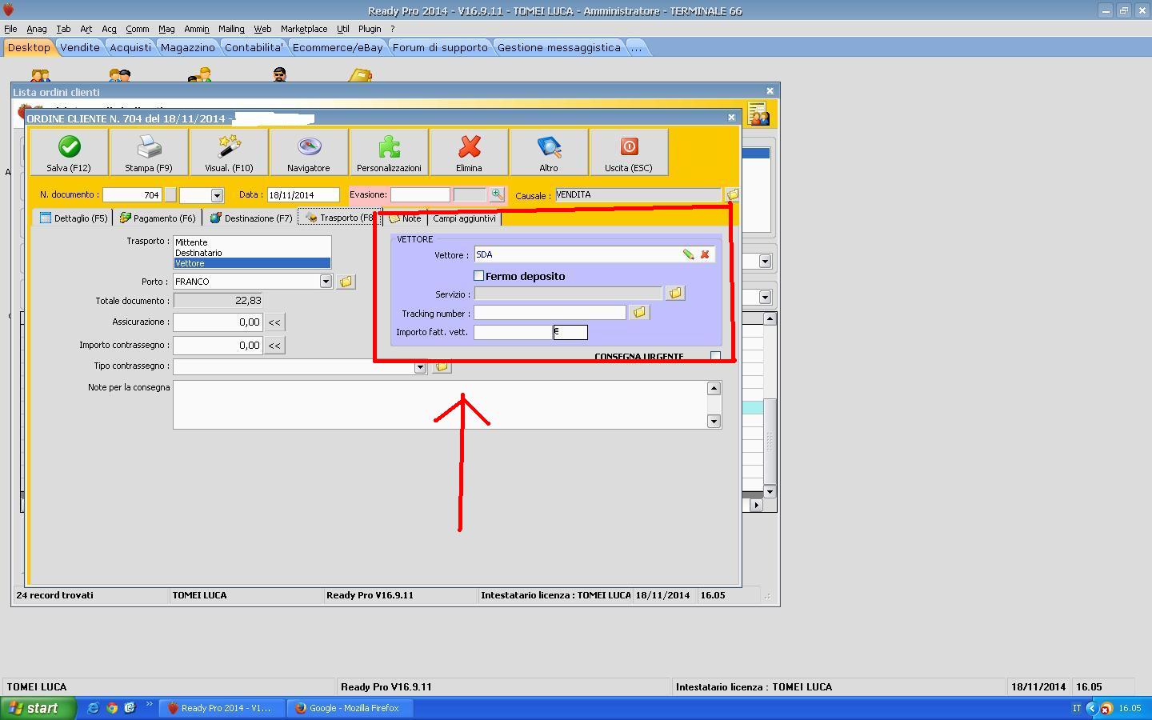
Task: Open Personalizzazioni puzzle icon
Action: tap(389, 148)
